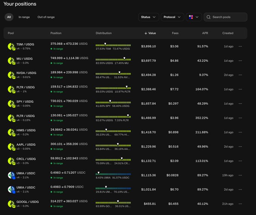The image size is (256, 215).
Task: Click Your positions heading
Action: [20, 4]
